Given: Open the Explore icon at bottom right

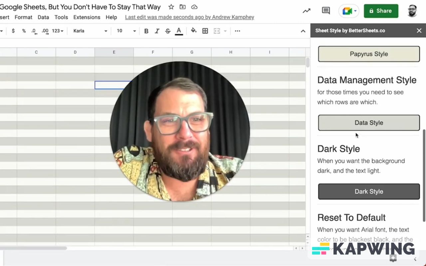Looking at the screenshot, I should pyautogui.click(x=393, y=258).
